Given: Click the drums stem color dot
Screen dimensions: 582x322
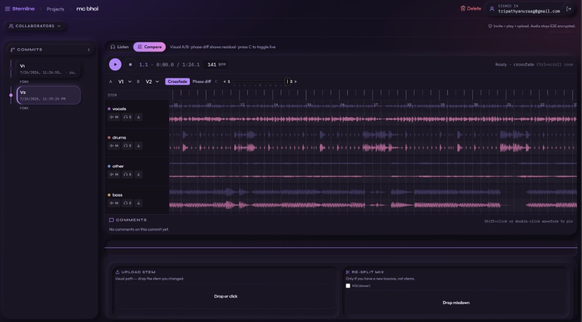Looking at the screenshot, I should point(109,137).
